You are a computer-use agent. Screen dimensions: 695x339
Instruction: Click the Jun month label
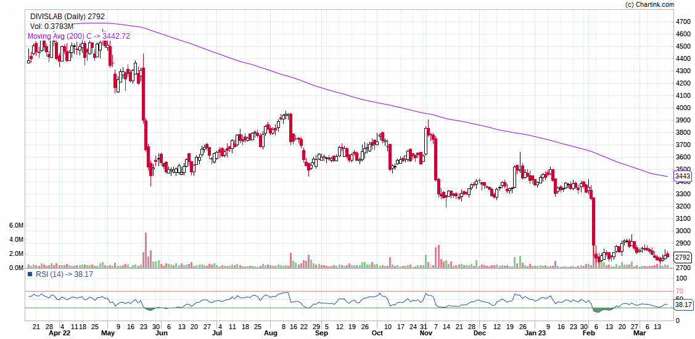[162, 332]
